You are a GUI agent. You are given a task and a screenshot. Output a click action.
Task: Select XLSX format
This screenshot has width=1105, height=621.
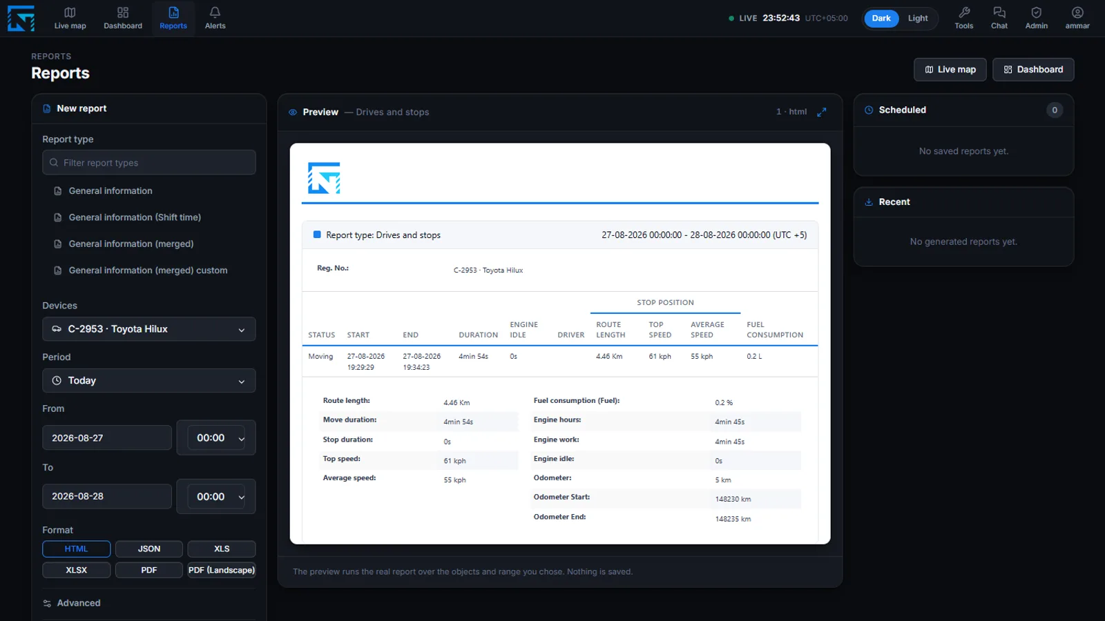(x=76, y=570)
